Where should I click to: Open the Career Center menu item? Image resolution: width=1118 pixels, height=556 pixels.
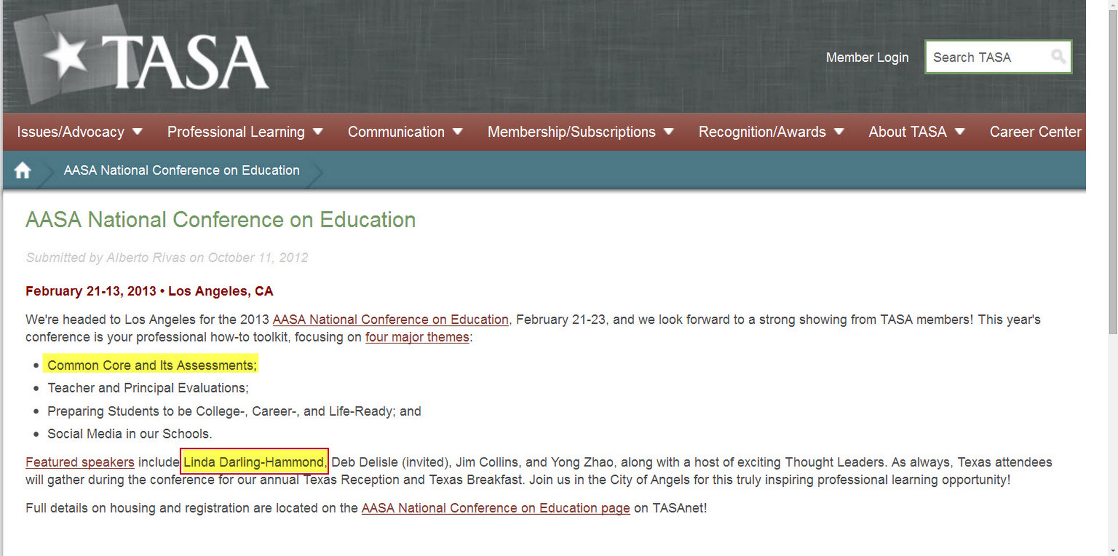point(1035,132)
